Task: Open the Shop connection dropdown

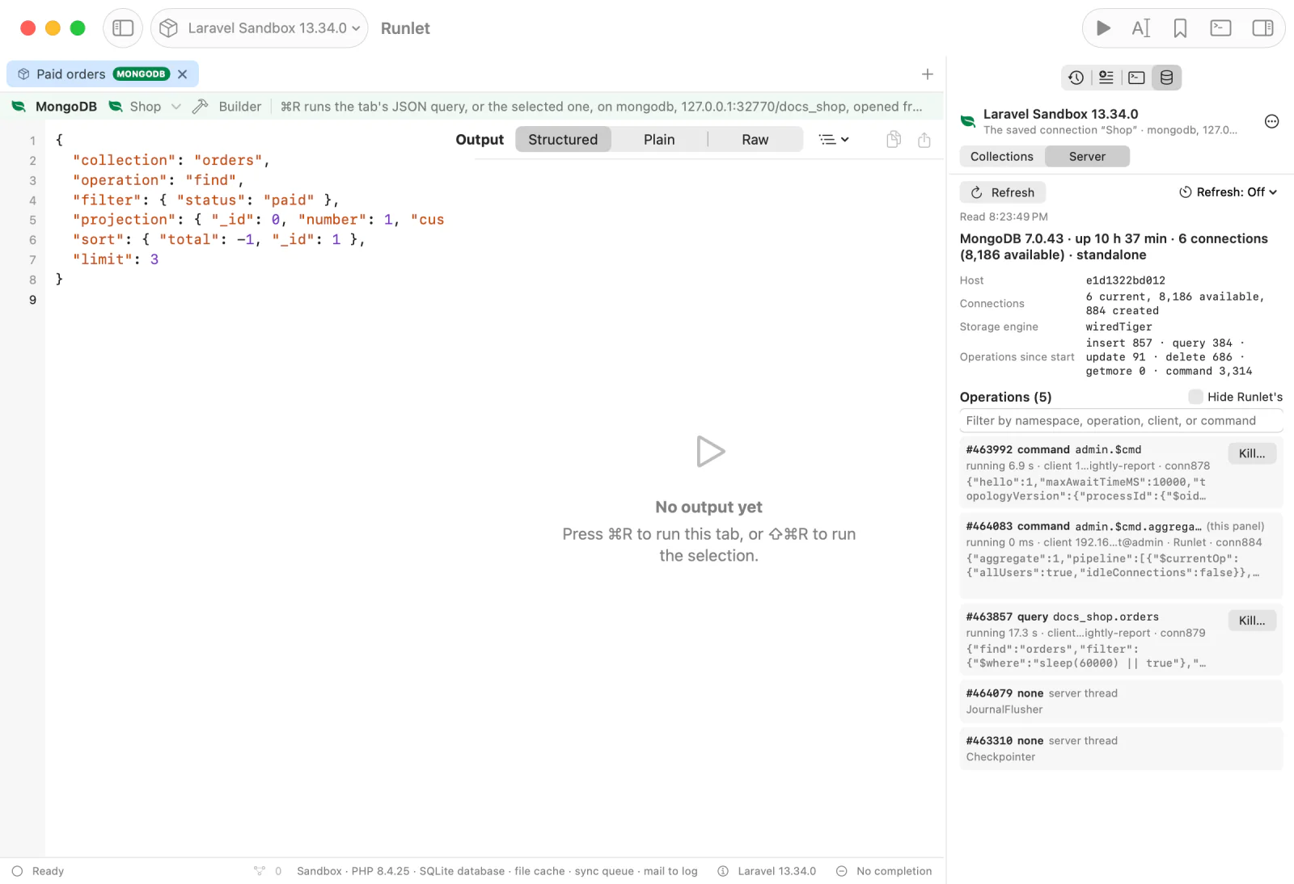Action: [x=146, y=107]
